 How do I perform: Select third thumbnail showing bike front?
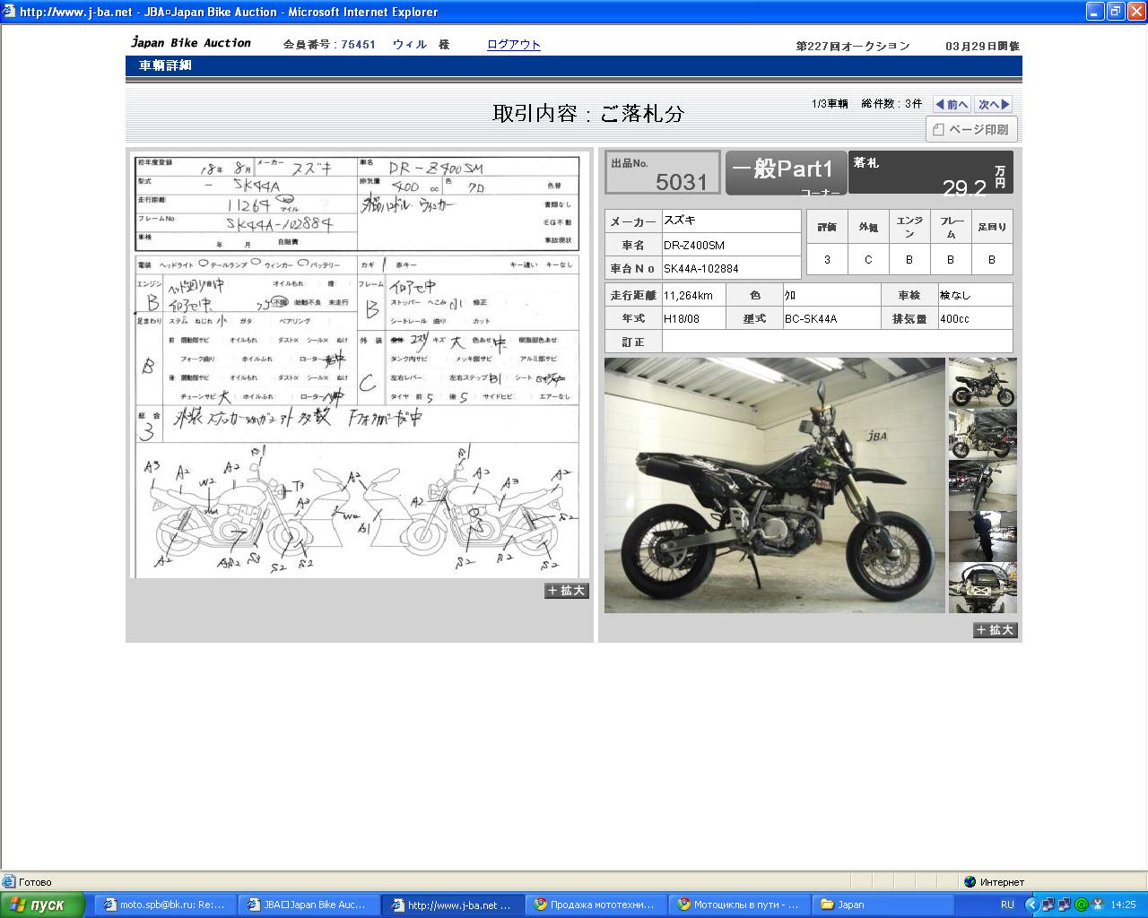click(x=983, y=485)
